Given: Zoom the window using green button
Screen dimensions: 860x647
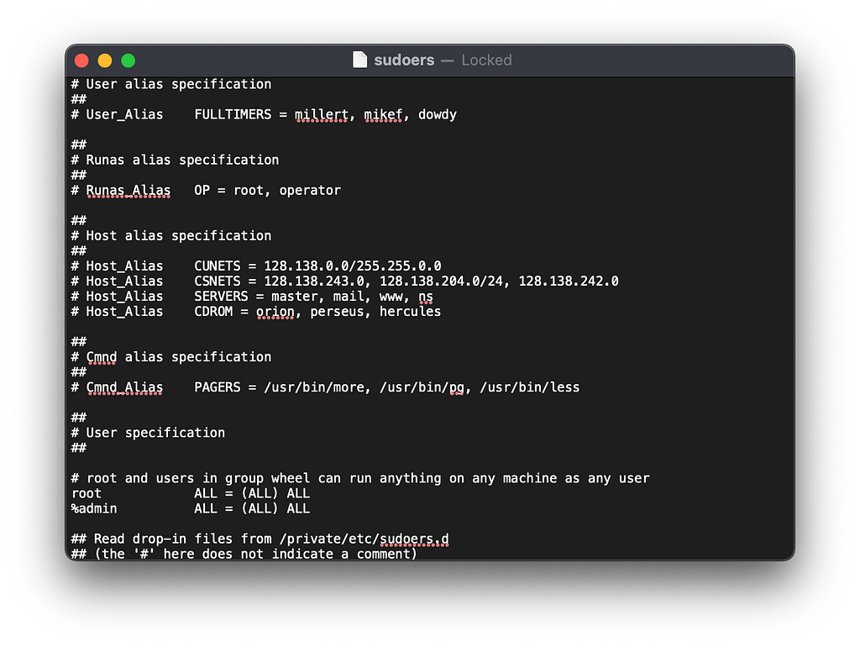Looking at the screenshot, I should click(x=128, y=60).
